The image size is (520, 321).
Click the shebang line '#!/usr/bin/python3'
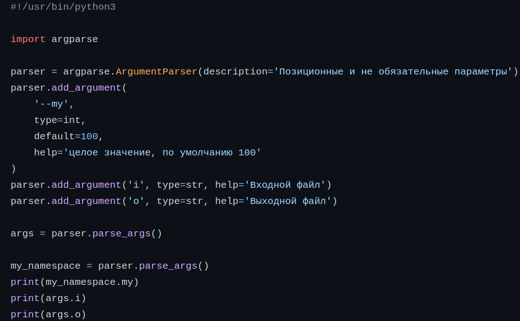pos(63,7)
